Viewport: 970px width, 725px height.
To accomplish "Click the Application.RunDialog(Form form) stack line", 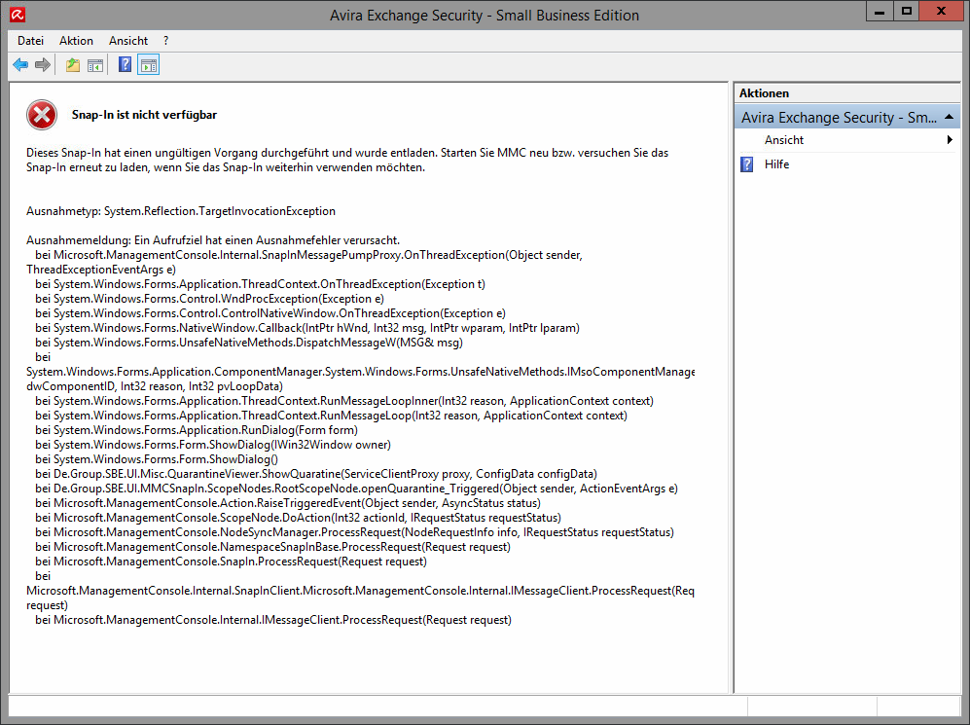I will click(x=197, y=430).
